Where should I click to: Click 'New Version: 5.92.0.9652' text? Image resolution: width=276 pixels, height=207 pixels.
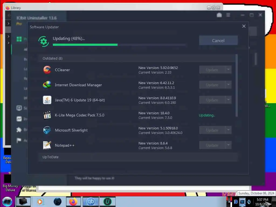[x=158, y=68]
